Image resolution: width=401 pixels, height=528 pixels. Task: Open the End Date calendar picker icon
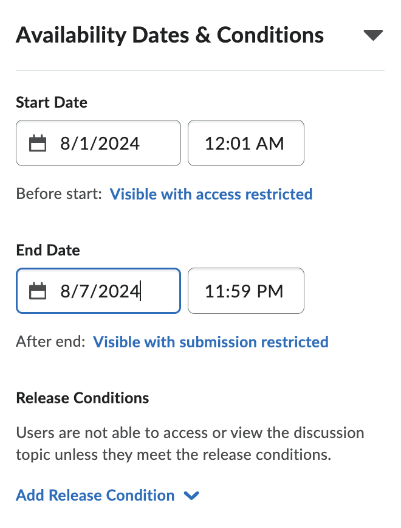[38, 291]
